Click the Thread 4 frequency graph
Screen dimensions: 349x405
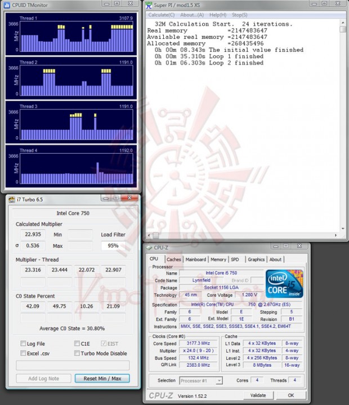coord(77,169)
